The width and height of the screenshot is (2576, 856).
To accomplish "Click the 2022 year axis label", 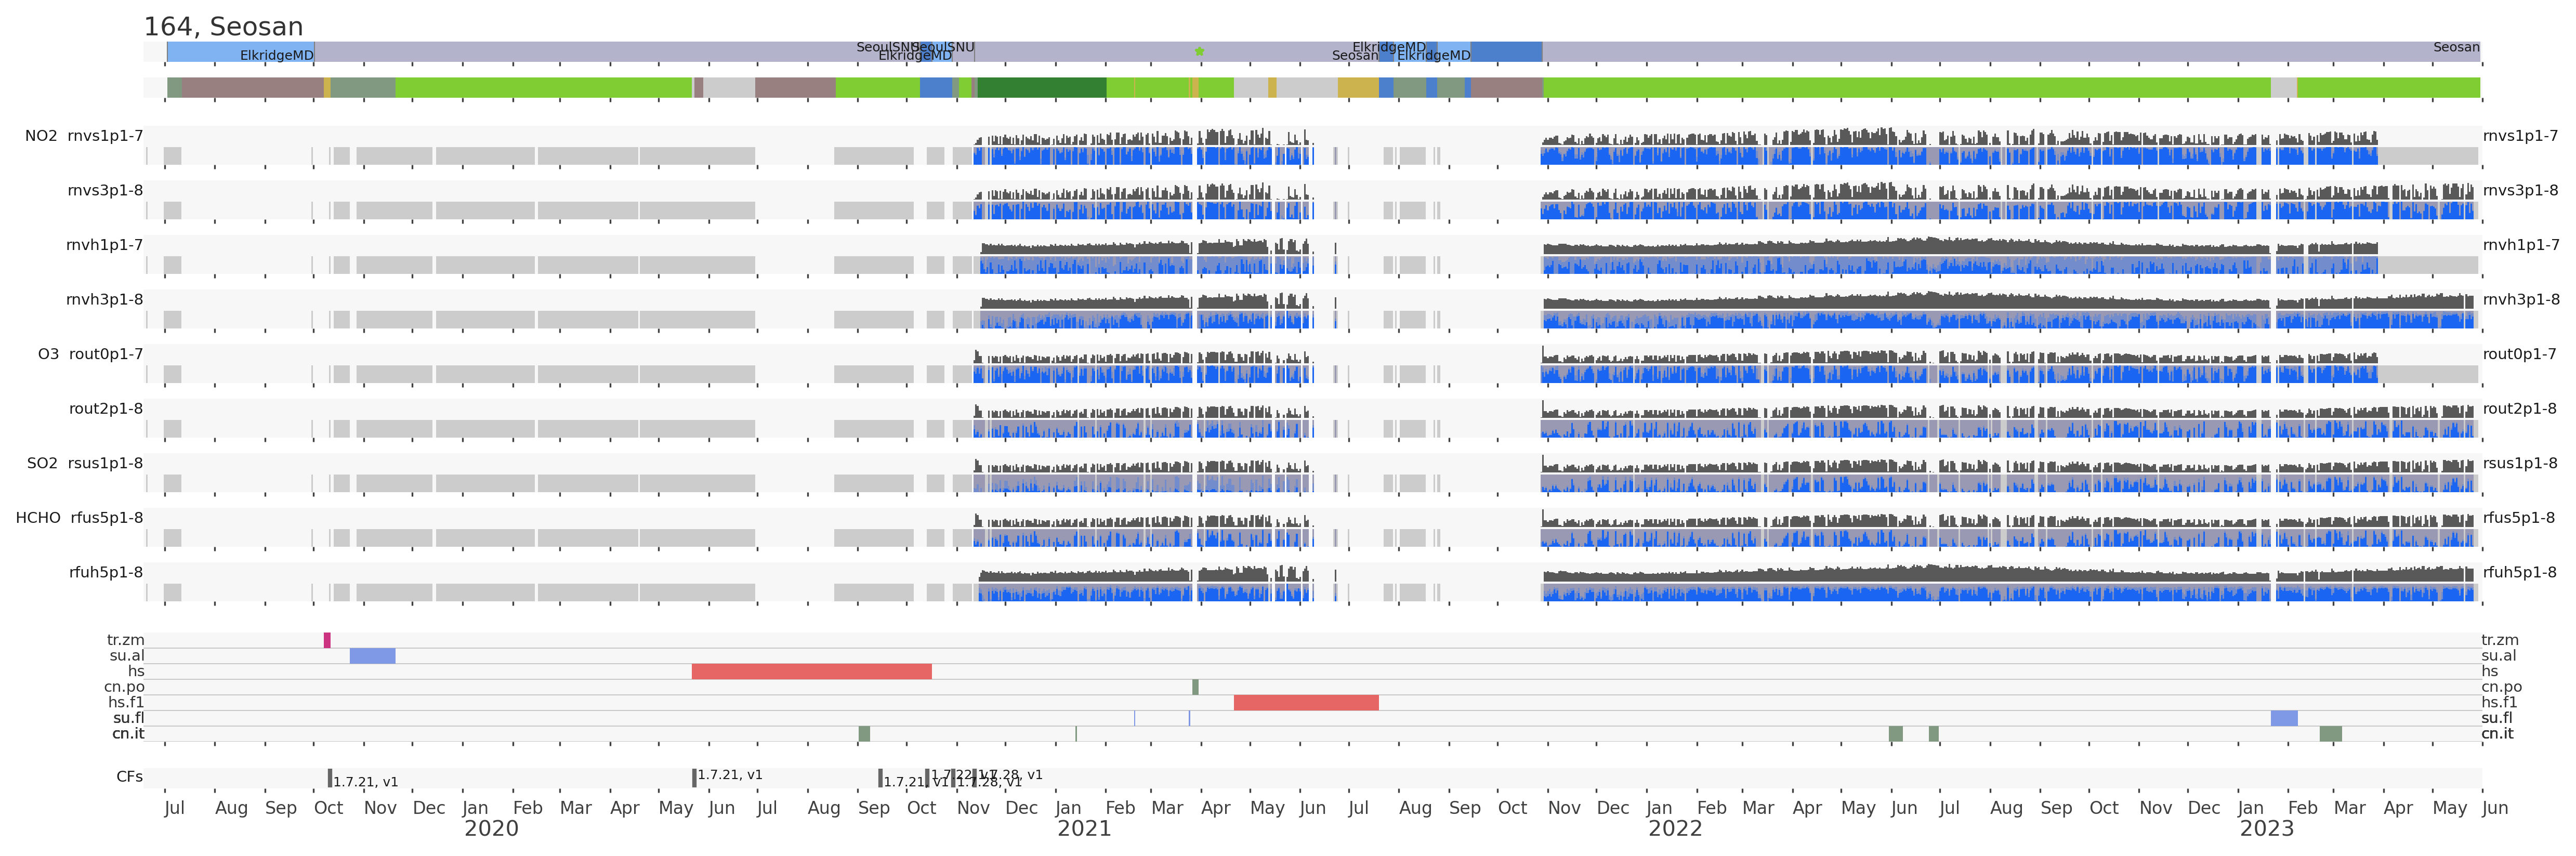I will coord(1674,829).
